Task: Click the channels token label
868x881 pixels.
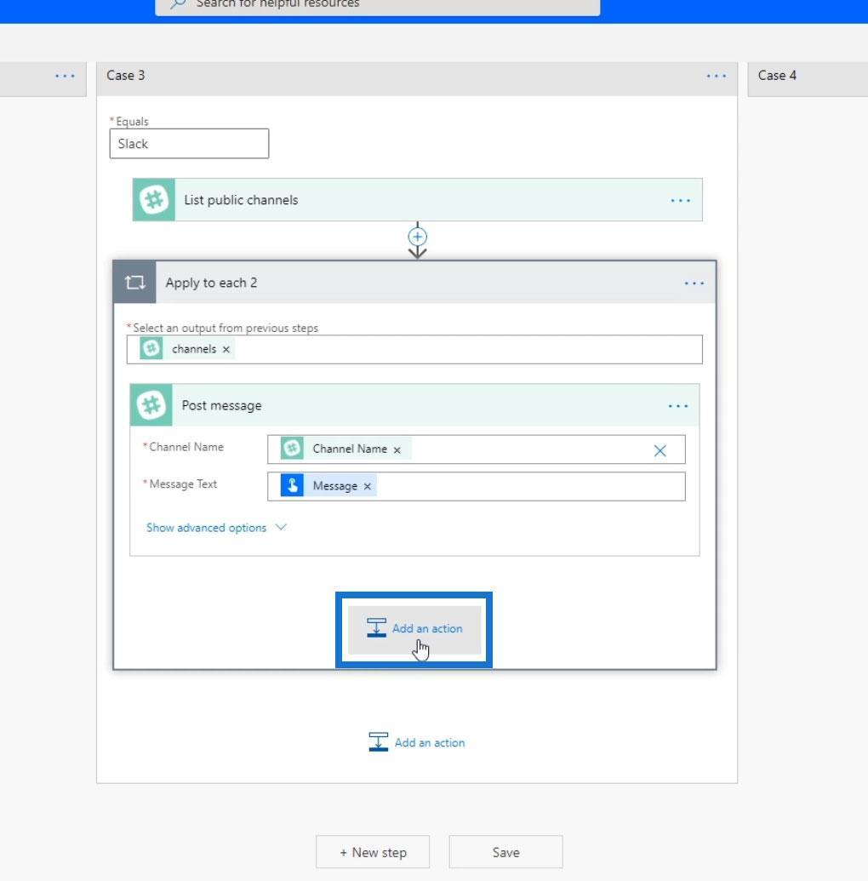Action: (x=194, y=349)
